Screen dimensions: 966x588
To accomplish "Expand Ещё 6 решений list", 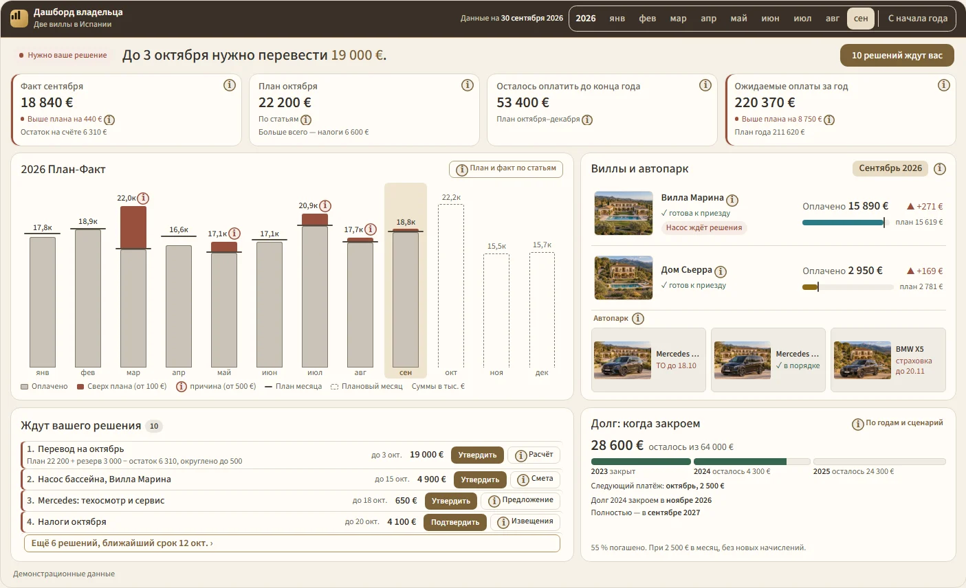I will (x=292, y=543).
